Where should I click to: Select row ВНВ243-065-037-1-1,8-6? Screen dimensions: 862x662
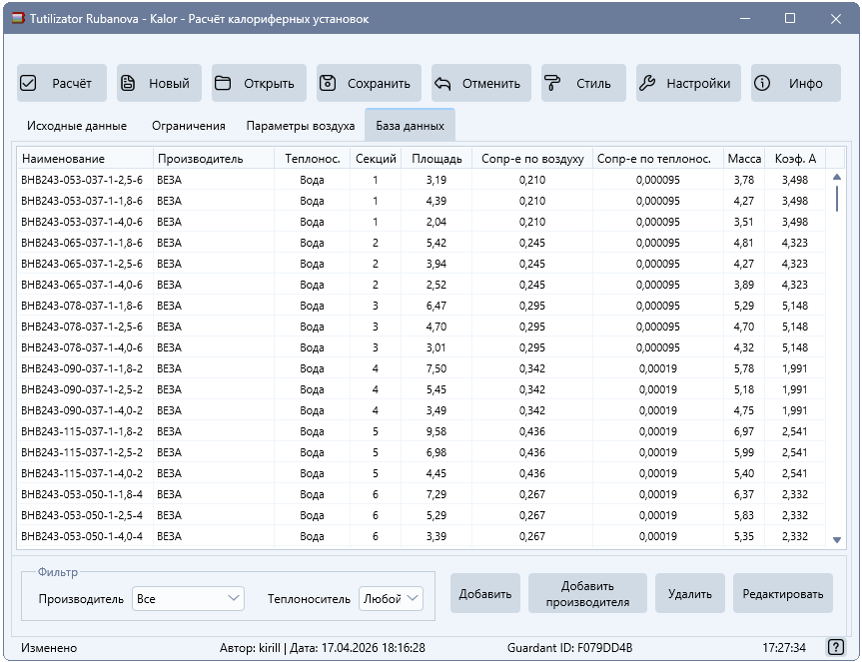tap(422, 243)
